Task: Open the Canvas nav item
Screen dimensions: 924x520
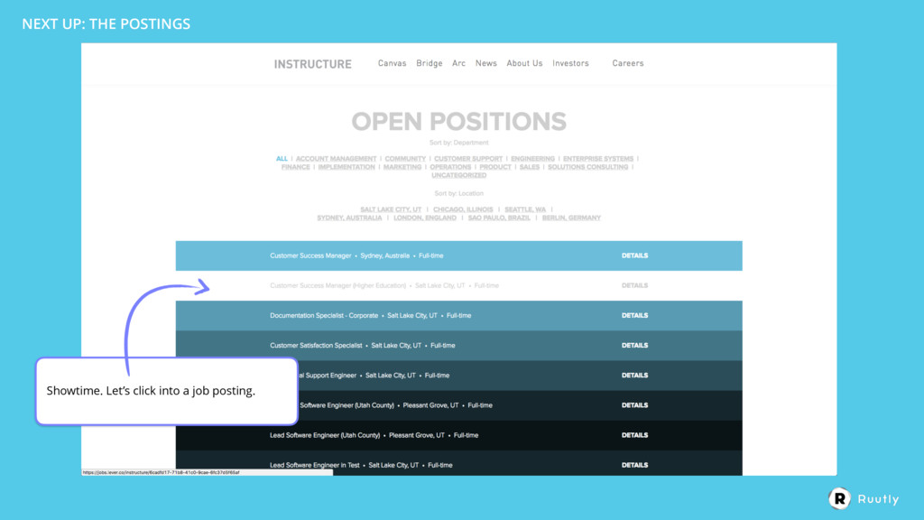Action: 392,63
